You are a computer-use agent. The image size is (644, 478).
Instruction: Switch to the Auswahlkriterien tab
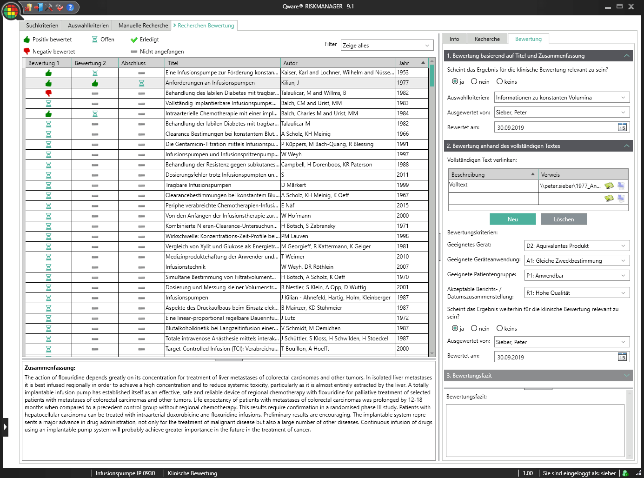point(88,26)
